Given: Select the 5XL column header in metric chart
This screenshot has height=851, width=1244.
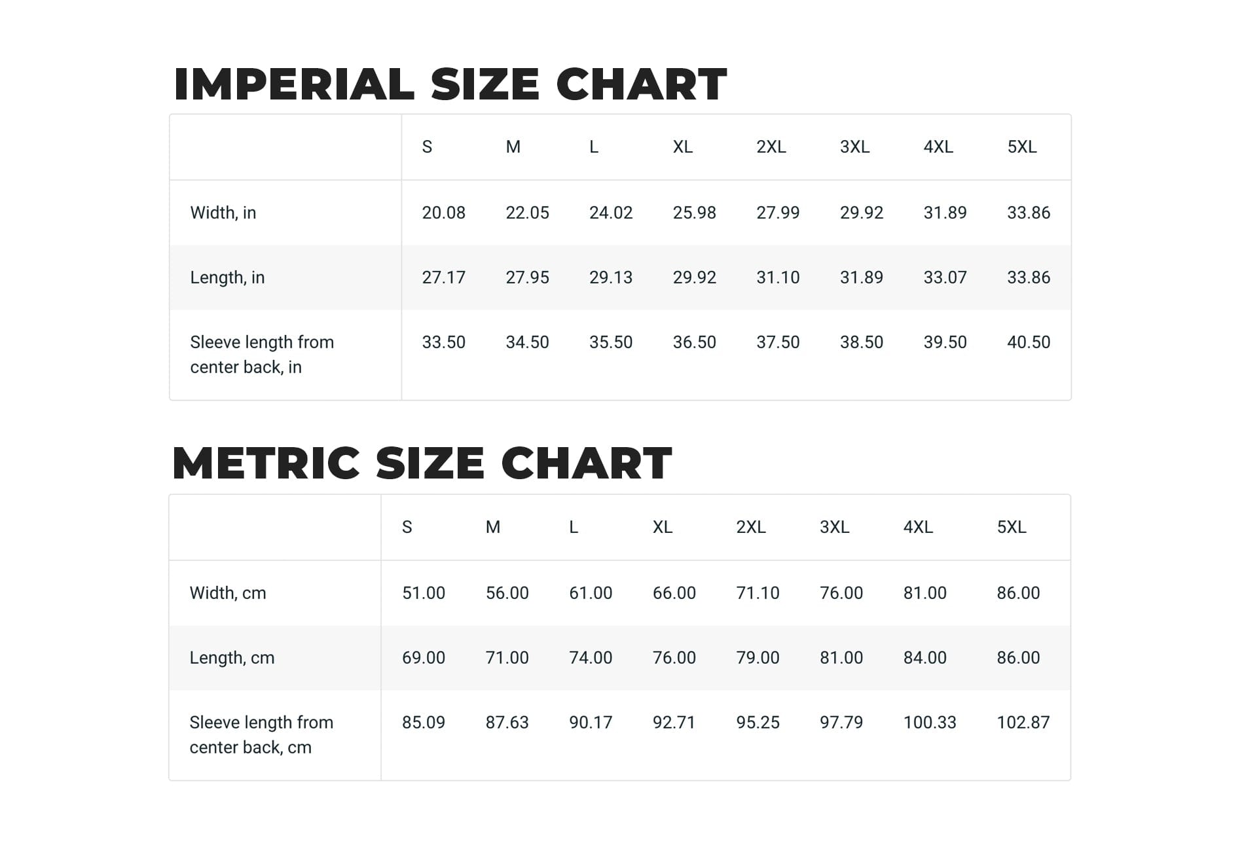Looking at the screenshot, I should (x=1011, y=528).
